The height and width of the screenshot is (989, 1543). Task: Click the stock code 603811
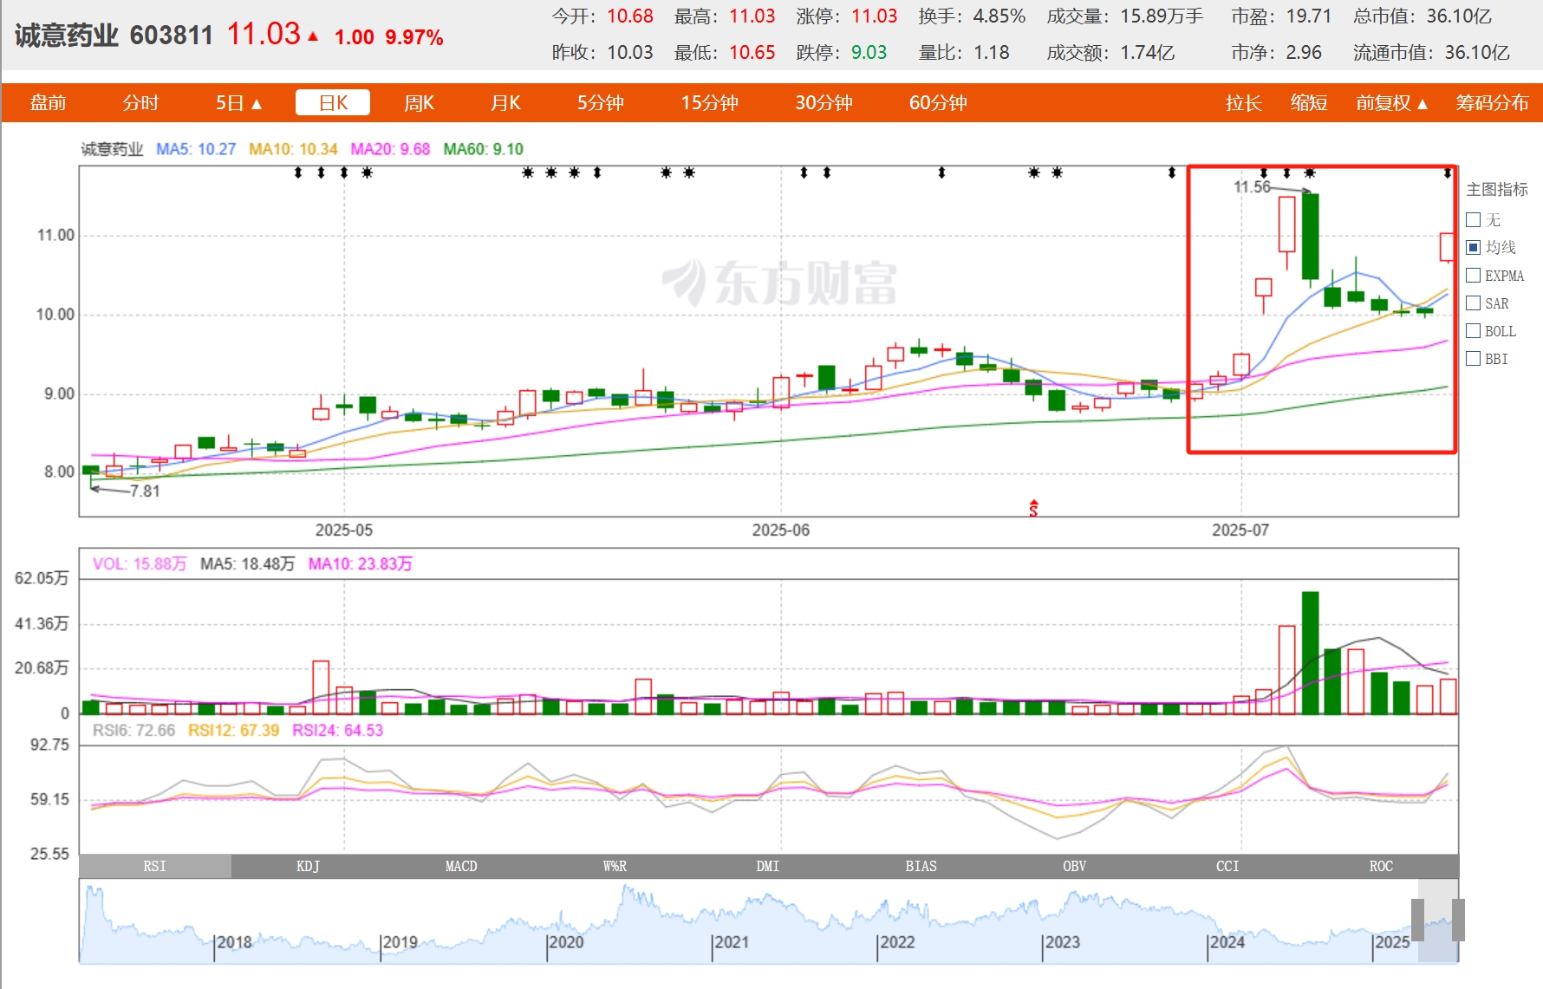coord(172,36)
